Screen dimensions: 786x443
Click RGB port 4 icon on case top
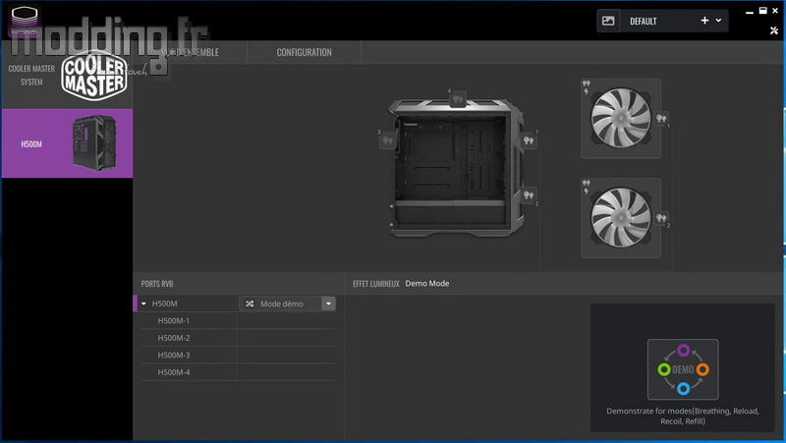[x=457, y=99]
